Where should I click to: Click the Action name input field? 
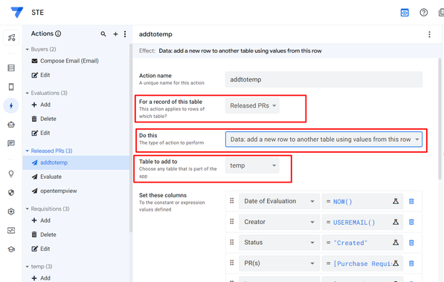(x=324, y=79)
